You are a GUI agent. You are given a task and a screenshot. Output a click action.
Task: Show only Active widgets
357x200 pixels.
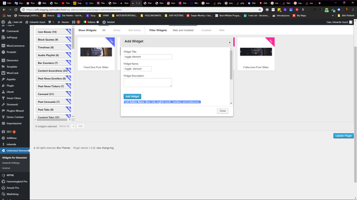117,30
